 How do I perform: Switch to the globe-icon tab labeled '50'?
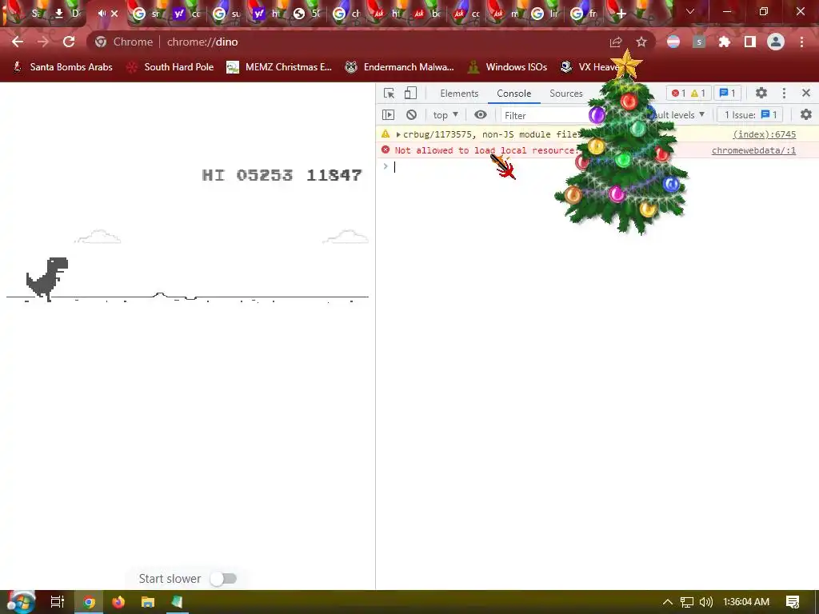307,14
